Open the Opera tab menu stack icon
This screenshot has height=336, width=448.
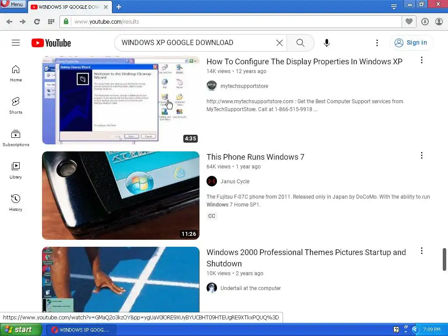point(394,7)
